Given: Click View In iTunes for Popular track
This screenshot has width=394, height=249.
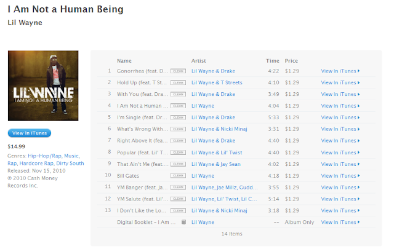Looking at the screenshot, I should [x=340, y=152].
